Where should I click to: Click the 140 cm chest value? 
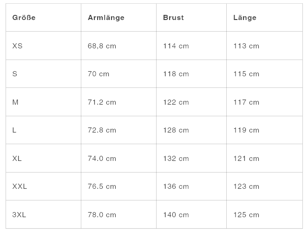coord(176,215)
